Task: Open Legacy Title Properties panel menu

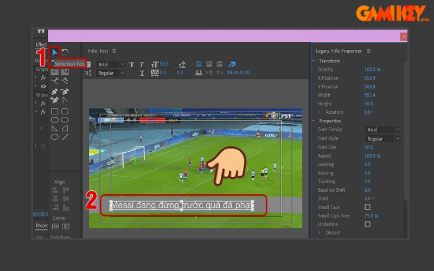Action: (x=368, y=51)
